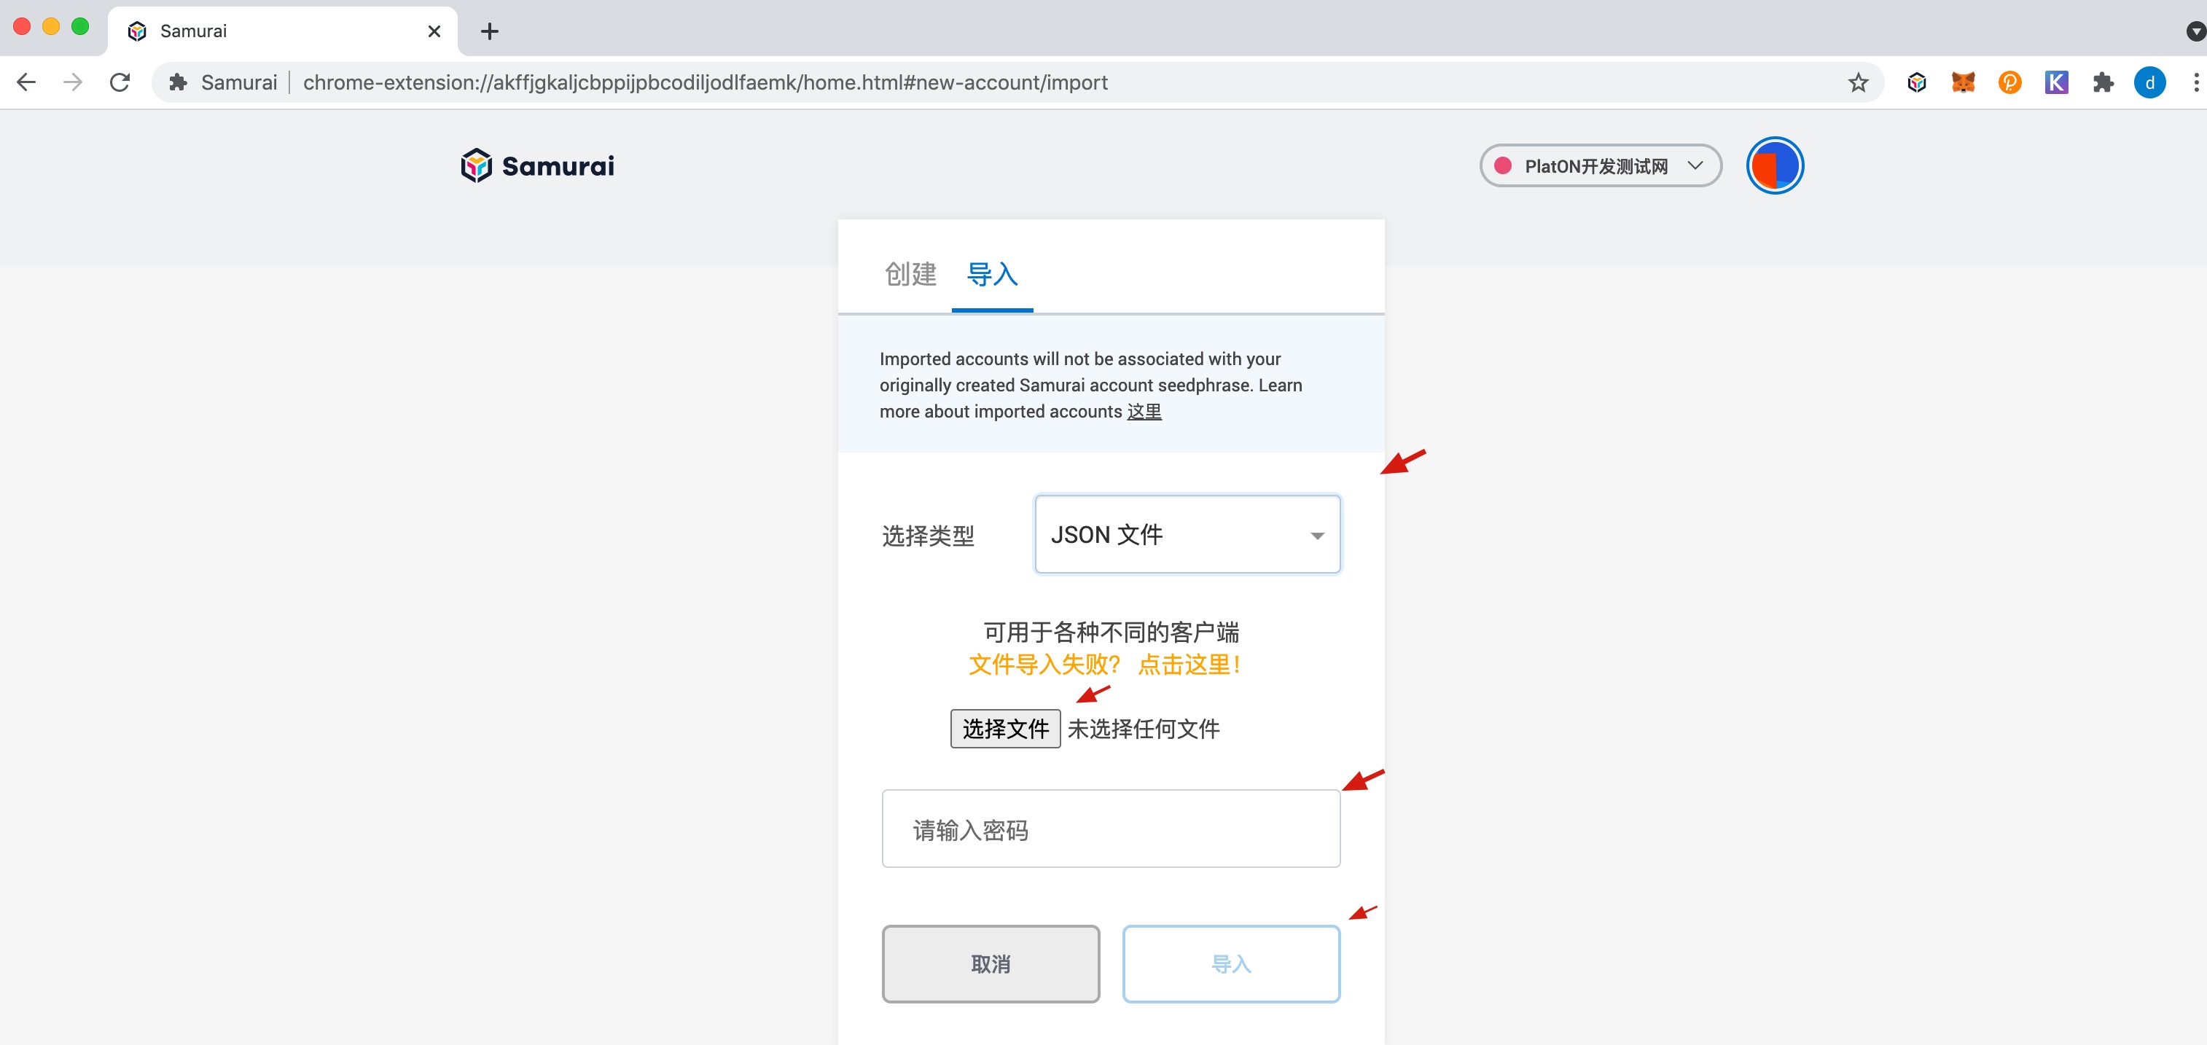This screenshot has width=2207, height=1045.
Task: Go back using the browser back arrow
Action: coord(26,82)
